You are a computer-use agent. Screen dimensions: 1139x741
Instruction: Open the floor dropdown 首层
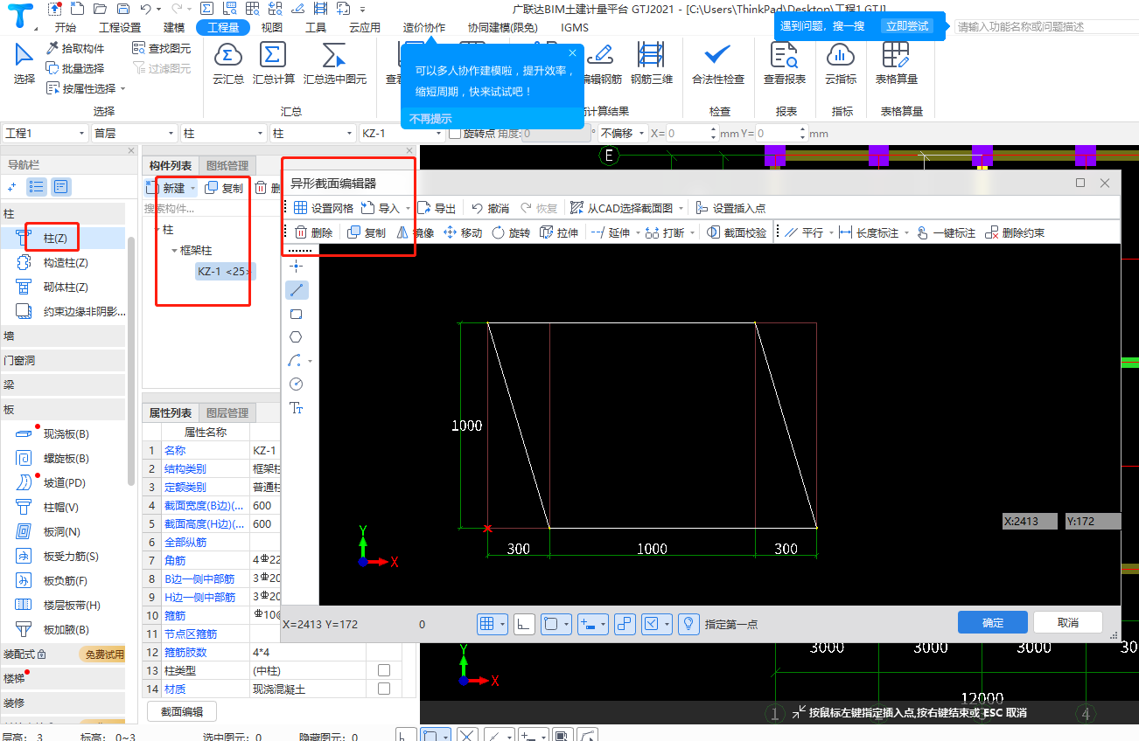(135, 134)
